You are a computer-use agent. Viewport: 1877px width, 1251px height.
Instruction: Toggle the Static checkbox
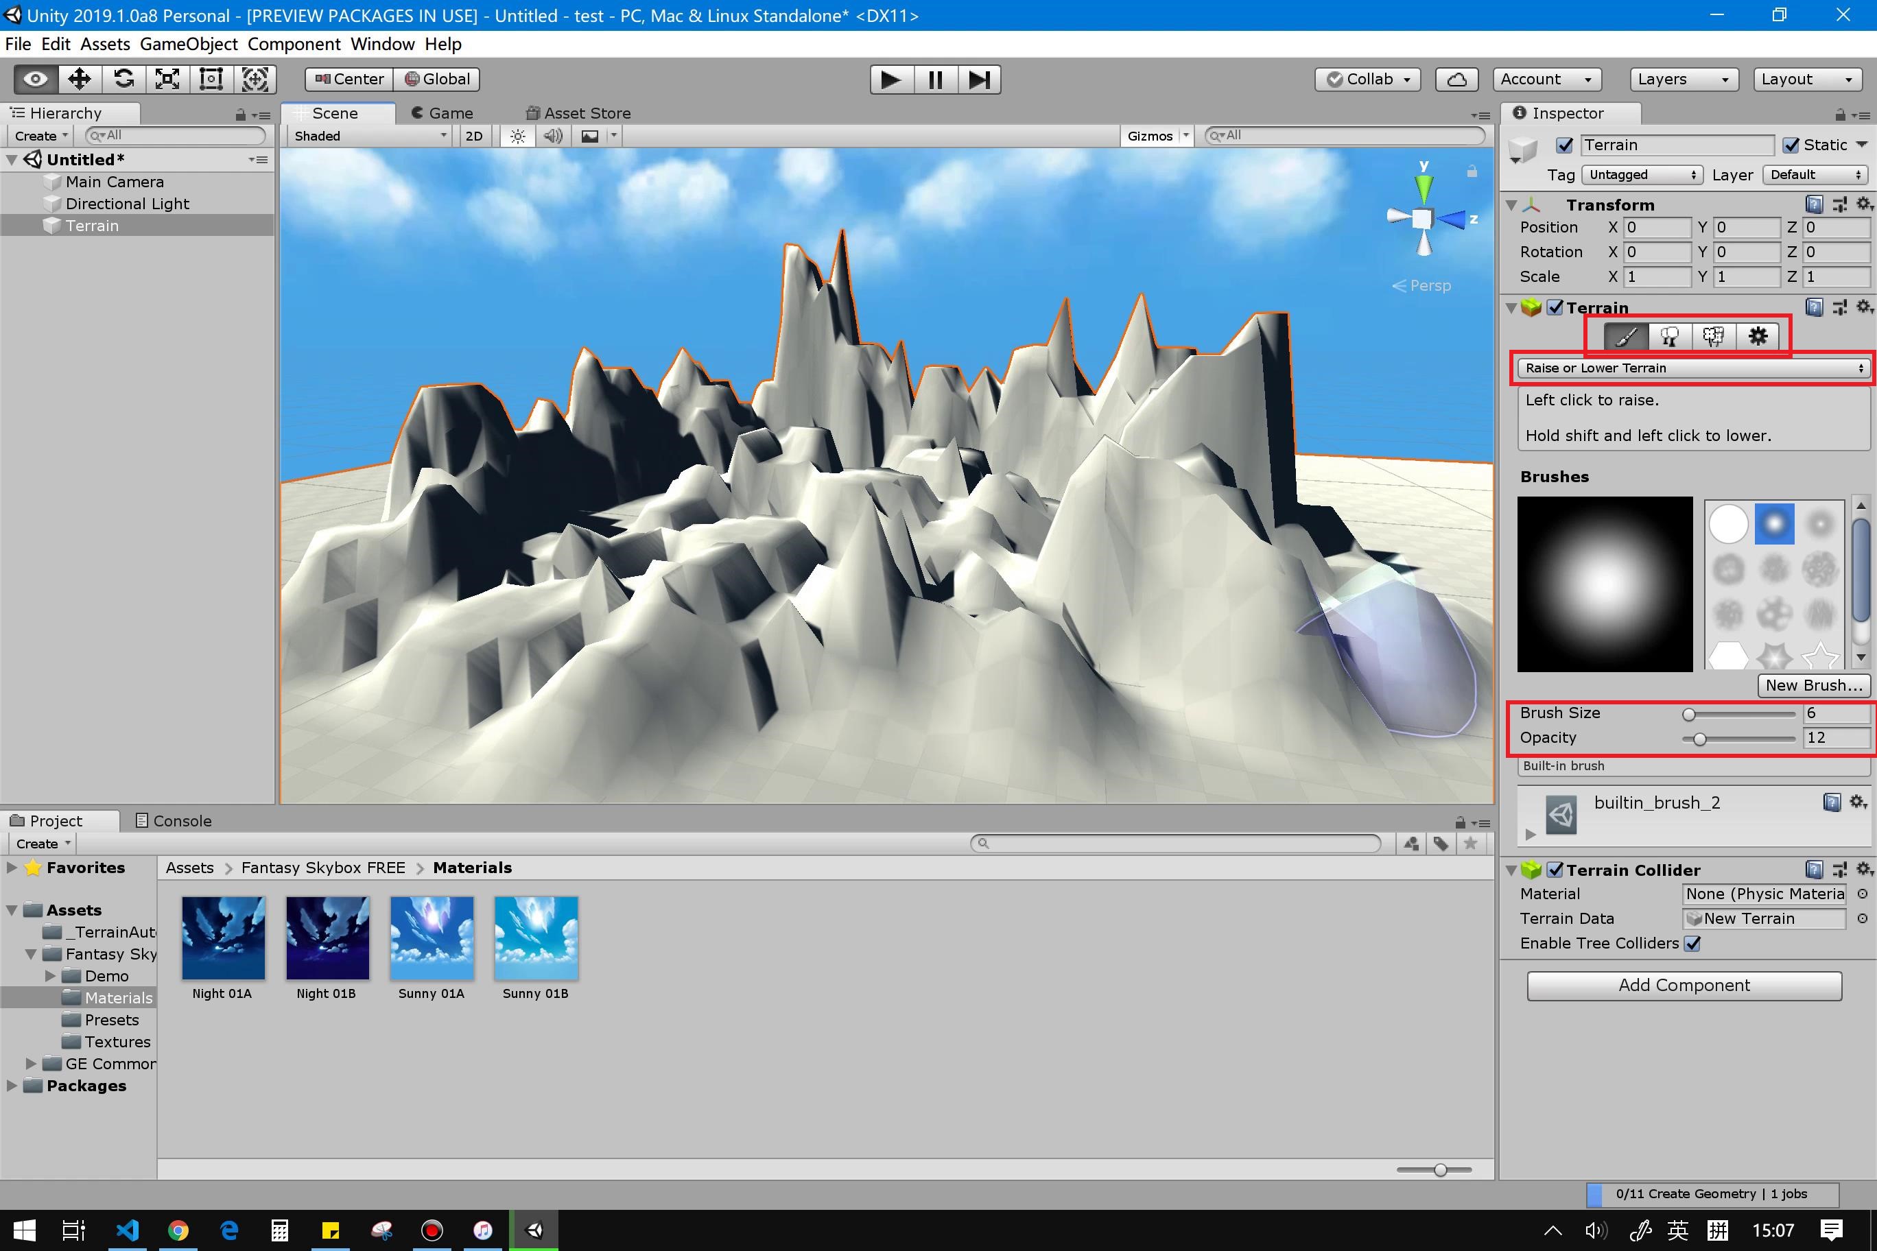click(x=1791, y=145)
